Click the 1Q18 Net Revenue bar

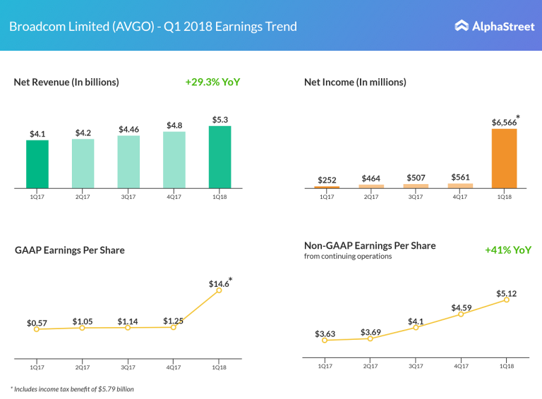(x=219, y=156)
